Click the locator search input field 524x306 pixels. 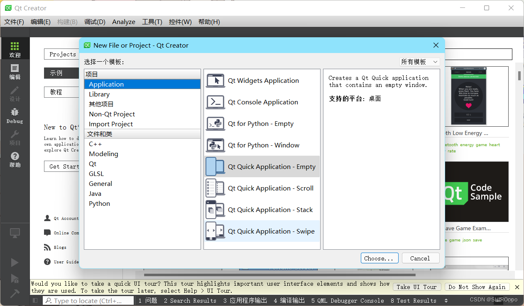88,301
